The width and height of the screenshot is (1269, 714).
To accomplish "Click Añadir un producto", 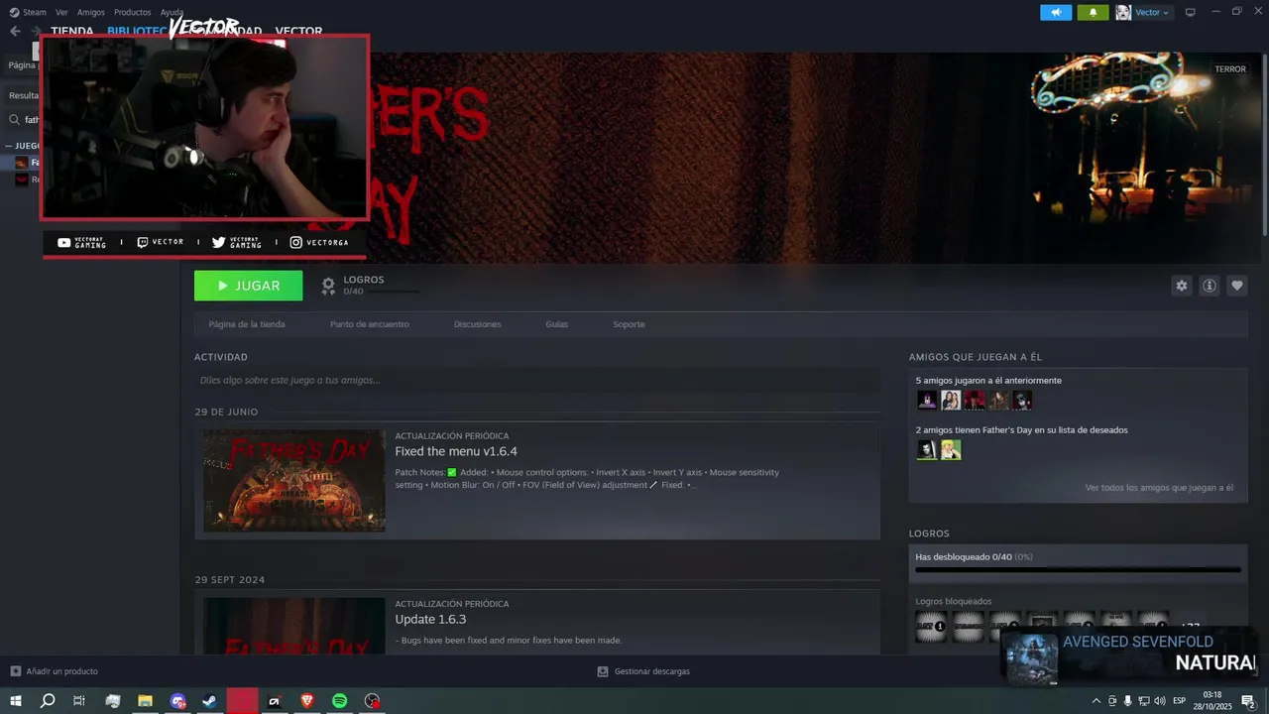I will 55,671.
